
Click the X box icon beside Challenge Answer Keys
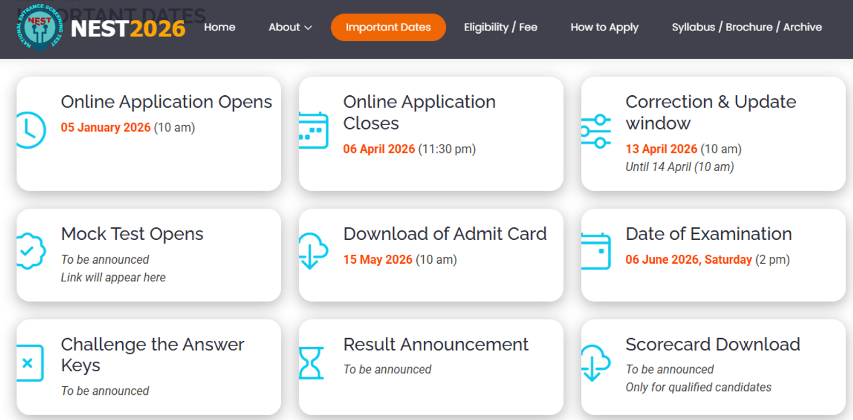pos(29,363)
